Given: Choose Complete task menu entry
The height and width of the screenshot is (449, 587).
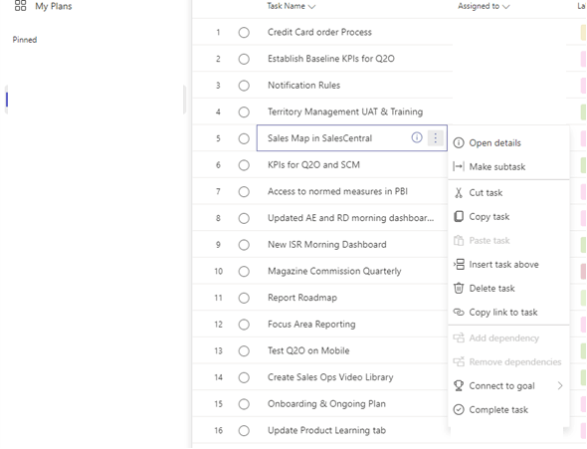Looking at the screenshot, I should click(508, 410).
